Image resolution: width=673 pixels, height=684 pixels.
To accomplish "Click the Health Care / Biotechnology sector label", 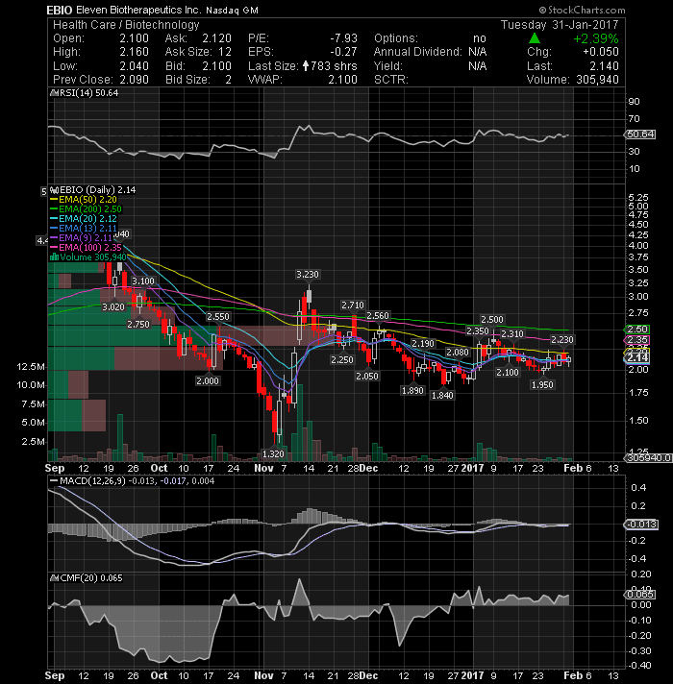I will [x=126, y=25].
